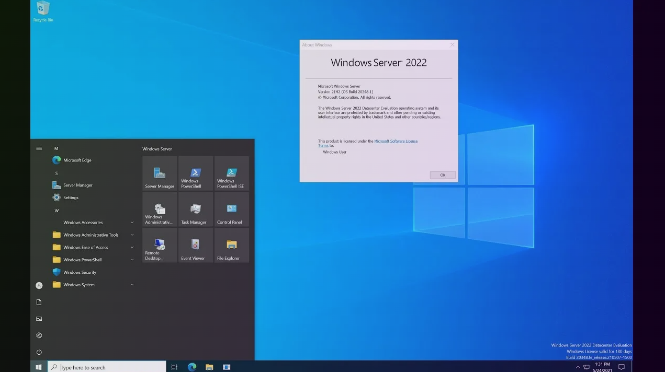
Task: Open the Recycle Bin on the desktop
Action: coord(43,10)
